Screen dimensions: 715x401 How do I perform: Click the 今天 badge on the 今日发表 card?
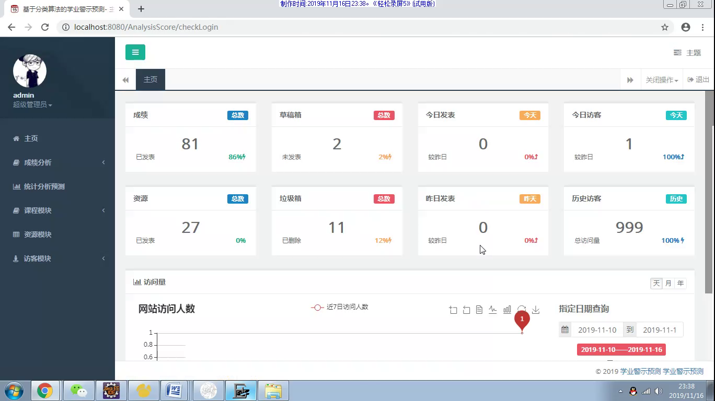pyautogui.click(x=530, y=115)
